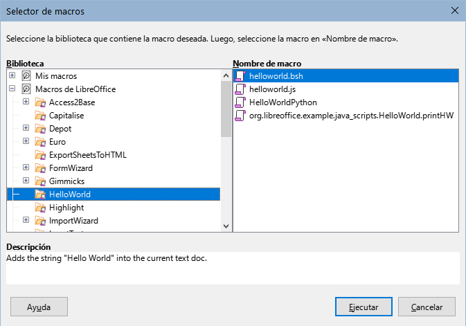Choose the helloworld.bsh macro name
The height and width of the screenshot is (326, 466).
pos(276,76)
